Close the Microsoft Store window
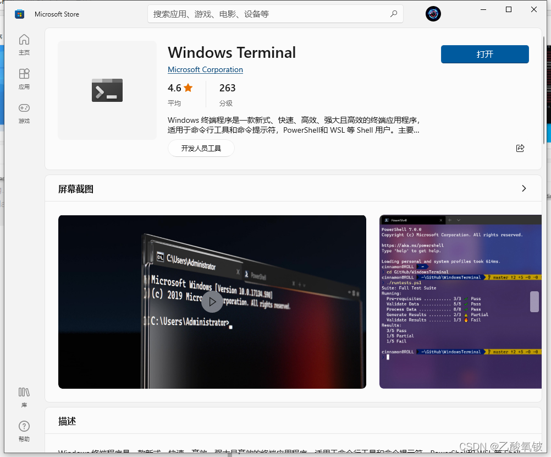The height and width of the screenshot is (457, 551). (534, 9)
